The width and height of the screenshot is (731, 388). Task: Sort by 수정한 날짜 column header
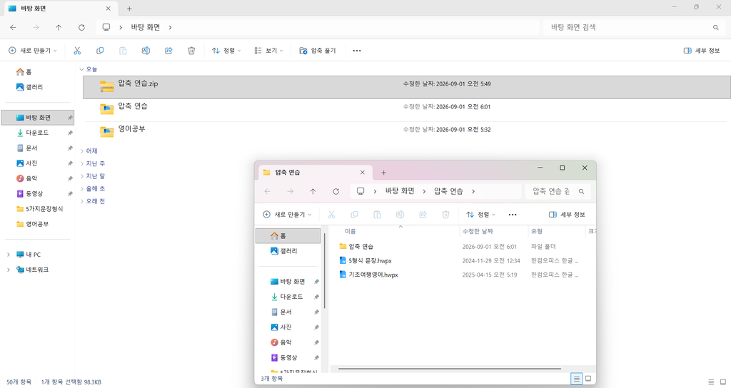pos(478,232)
